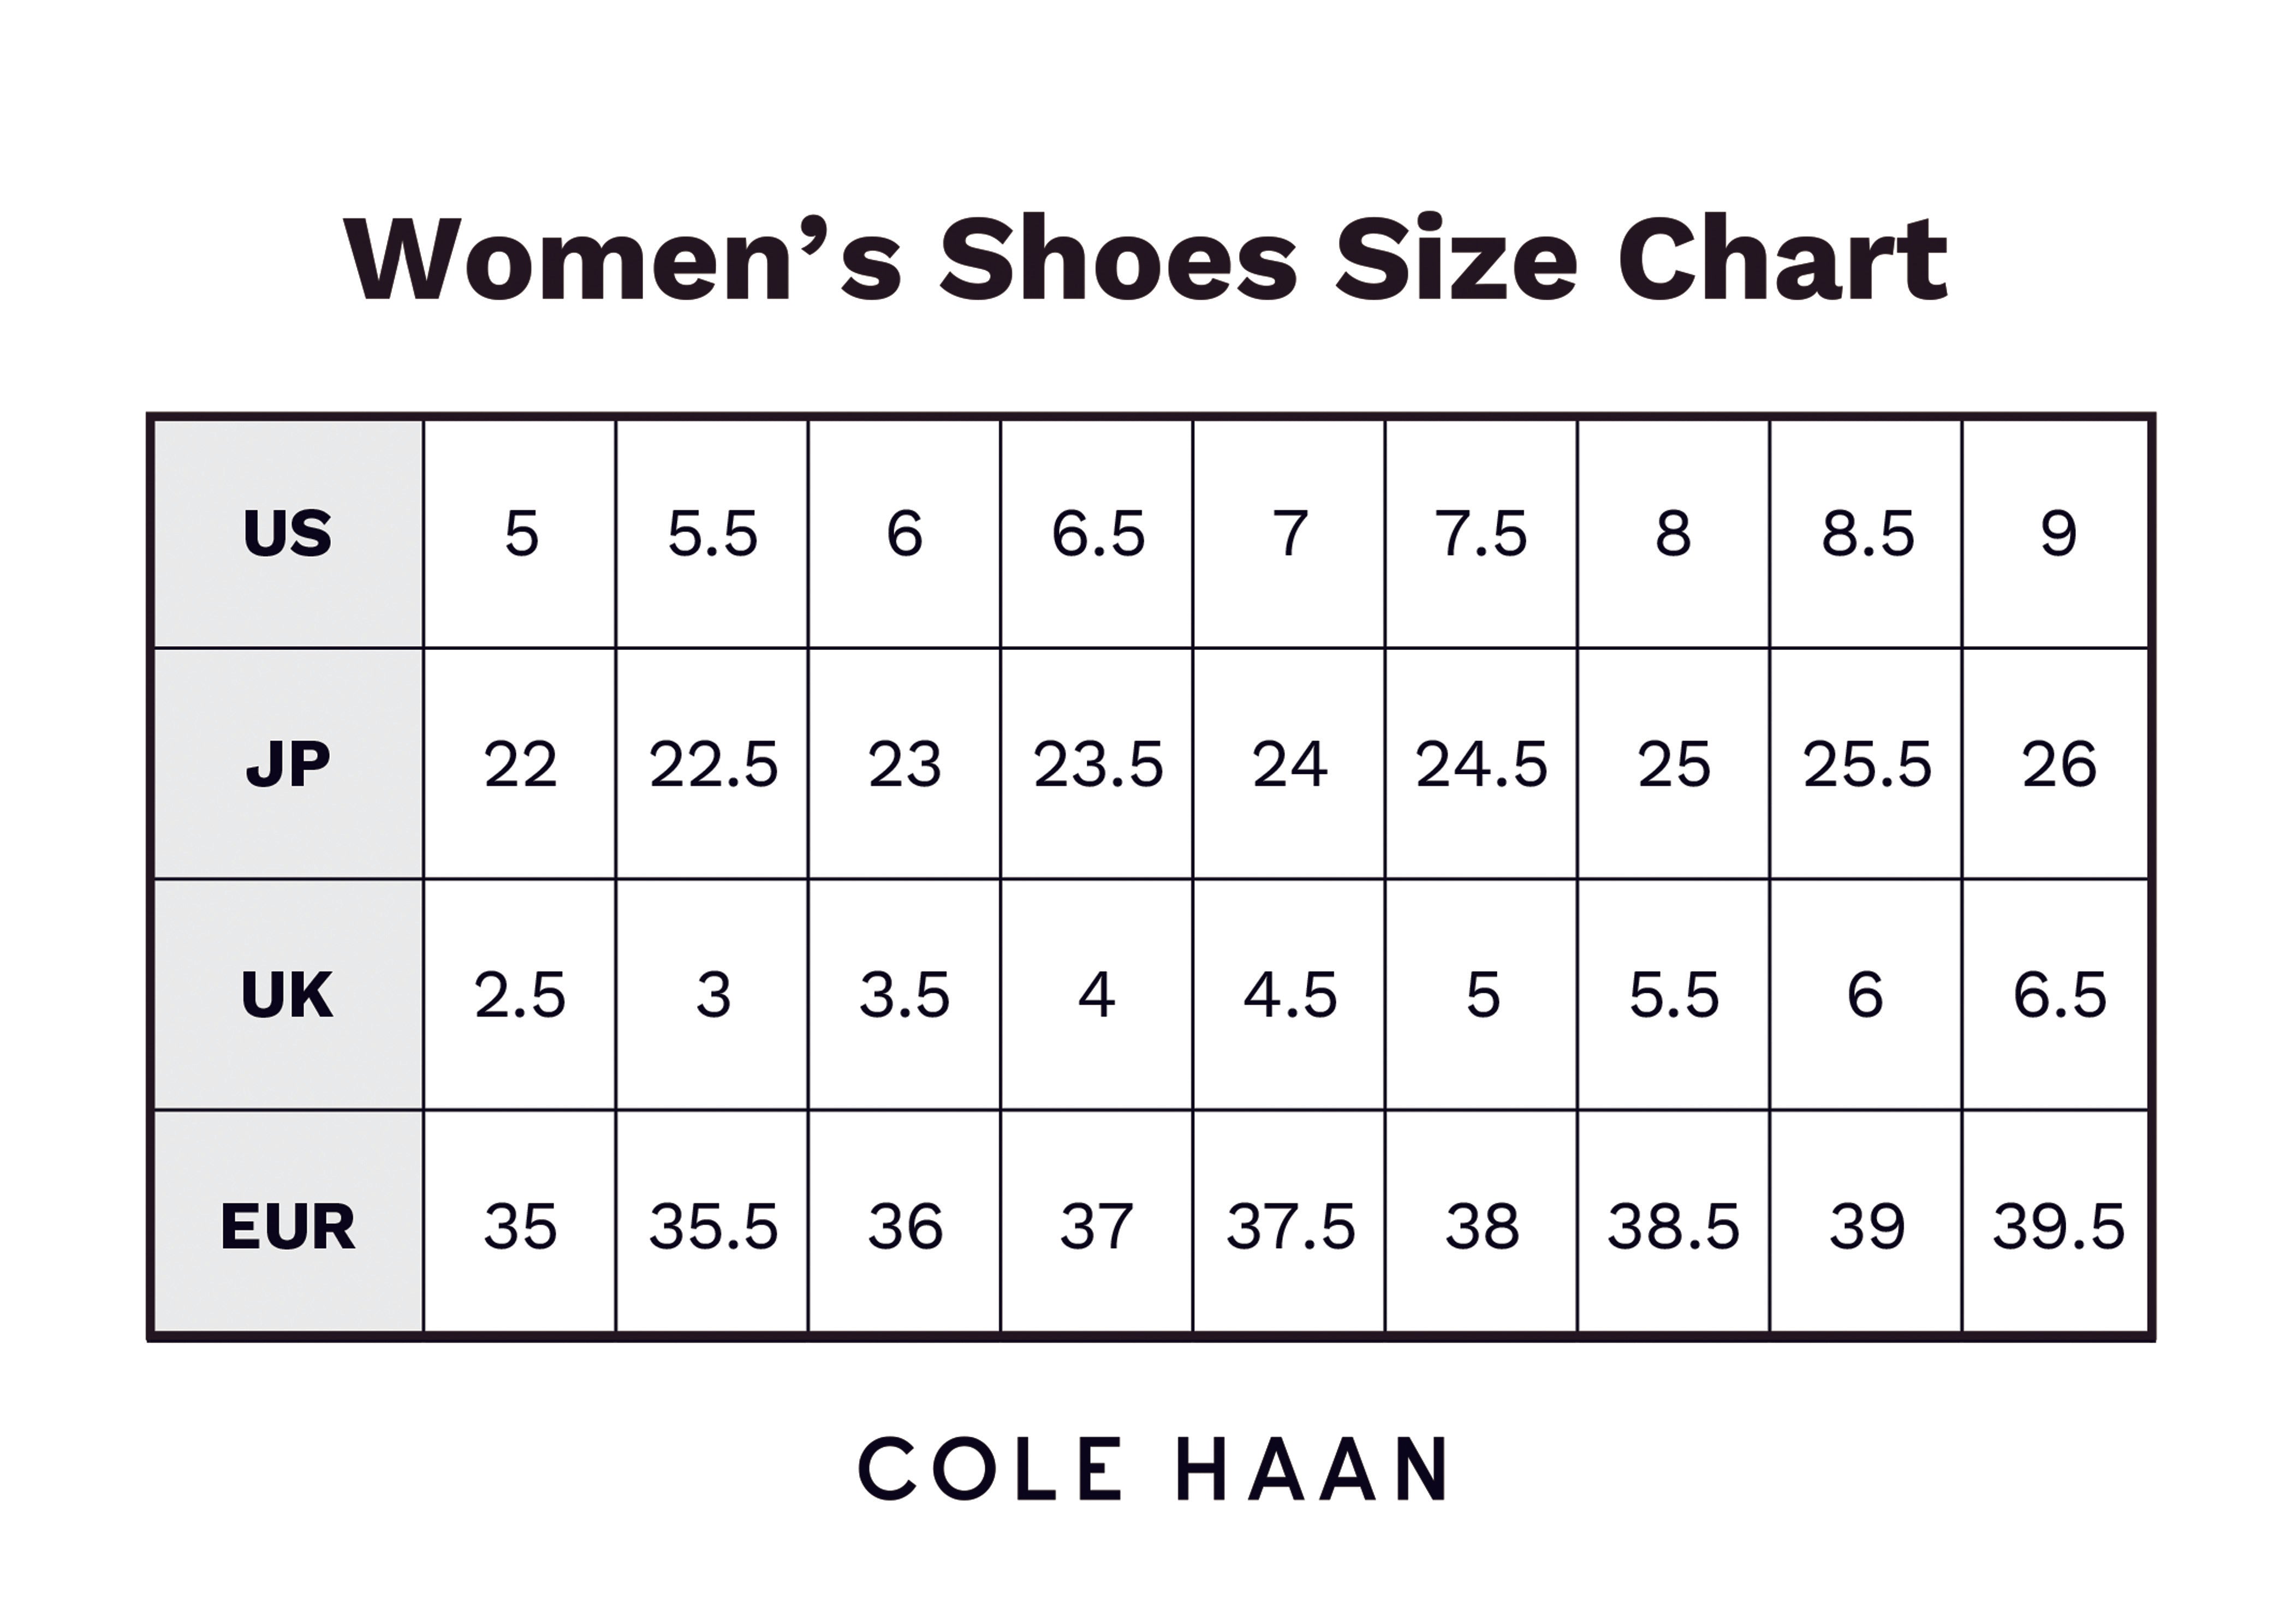Select the US row header cell
This screenshot has width=2279, height=1624.
point(287,533)
